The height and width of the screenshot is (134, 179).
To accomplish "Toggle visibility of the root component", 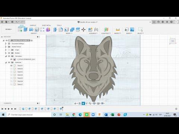I will pos(7,41).
